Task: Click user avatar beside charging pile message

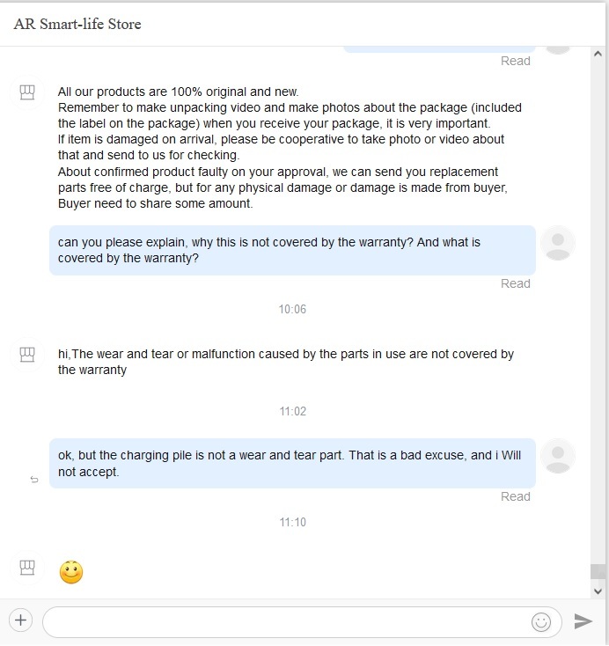Action: point(557,456)
